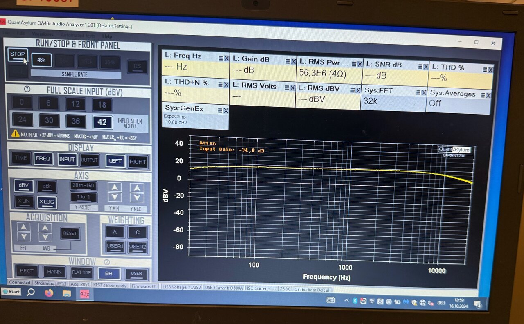The width and height of the screenshot is (524, 324).
Task: Show the INPUT signal in display
Action: (x=67, y=160)
